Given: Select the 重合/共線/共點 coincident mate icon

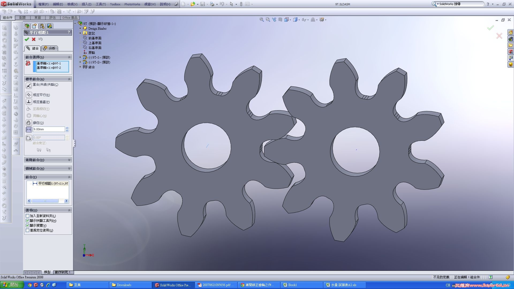Looking at the screenshot, I should tap(29, 86).
